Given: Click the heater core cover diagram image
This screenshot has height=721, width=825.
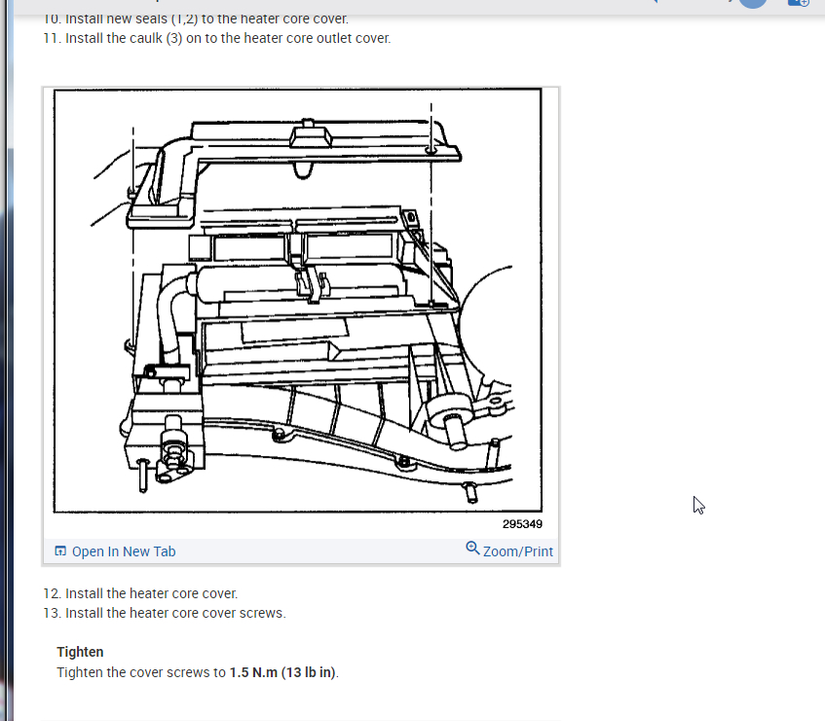Looking at the screenshot, I should (298, 300).
